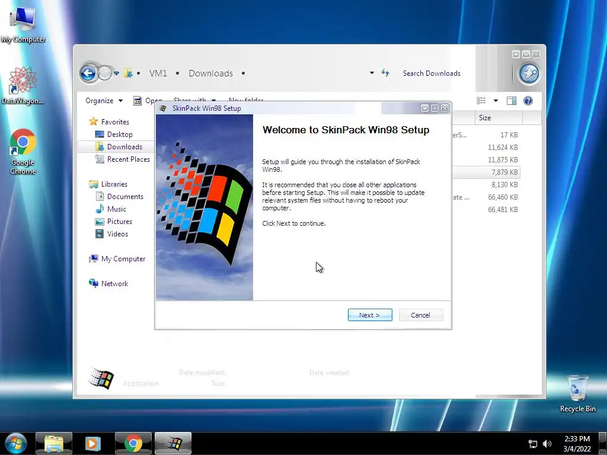This screenshot has width=607, height=455.
Task: Click the Start orb on taskbar
Action: [x=16, y=443]
